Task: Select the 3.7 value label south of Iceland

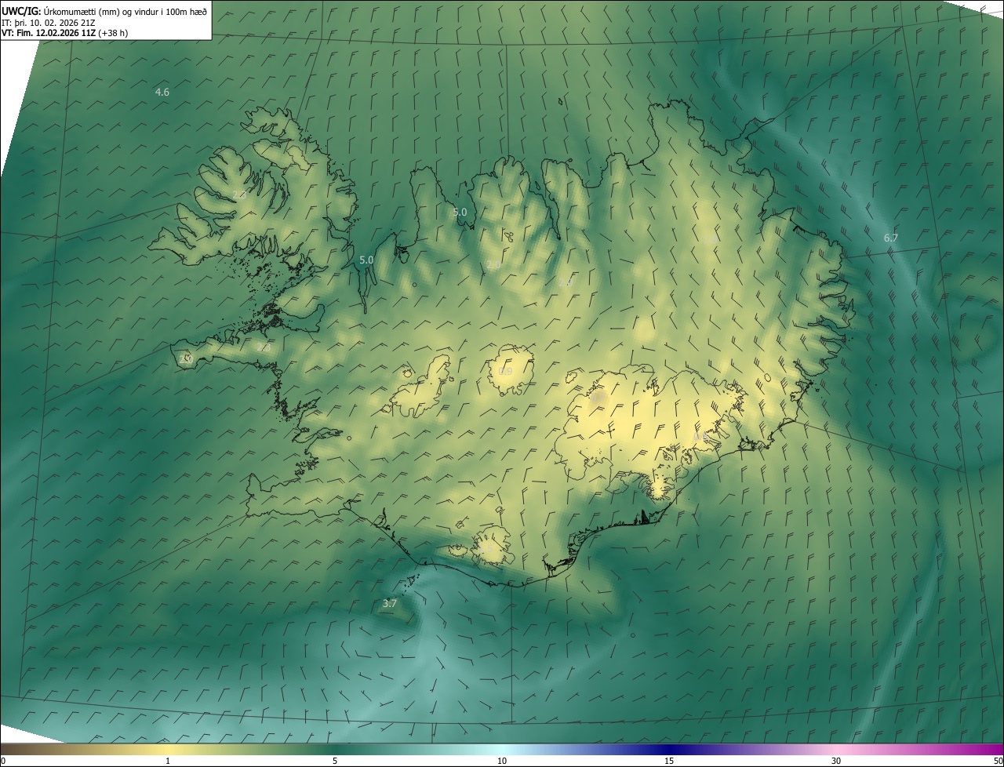Action: click(x=389, y=603)
